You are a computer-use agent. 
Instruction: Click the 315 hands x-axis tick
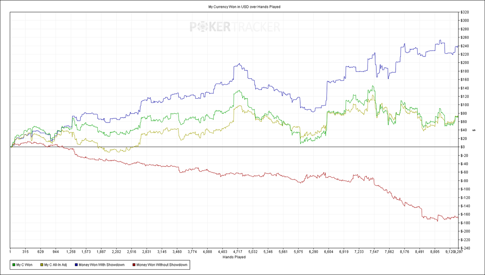tap(25, 252)
